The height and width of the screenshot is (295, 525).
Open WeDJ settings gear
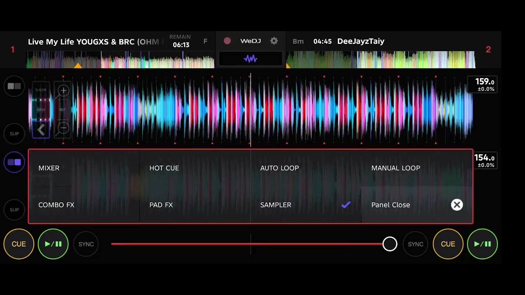tap(274, 41)
